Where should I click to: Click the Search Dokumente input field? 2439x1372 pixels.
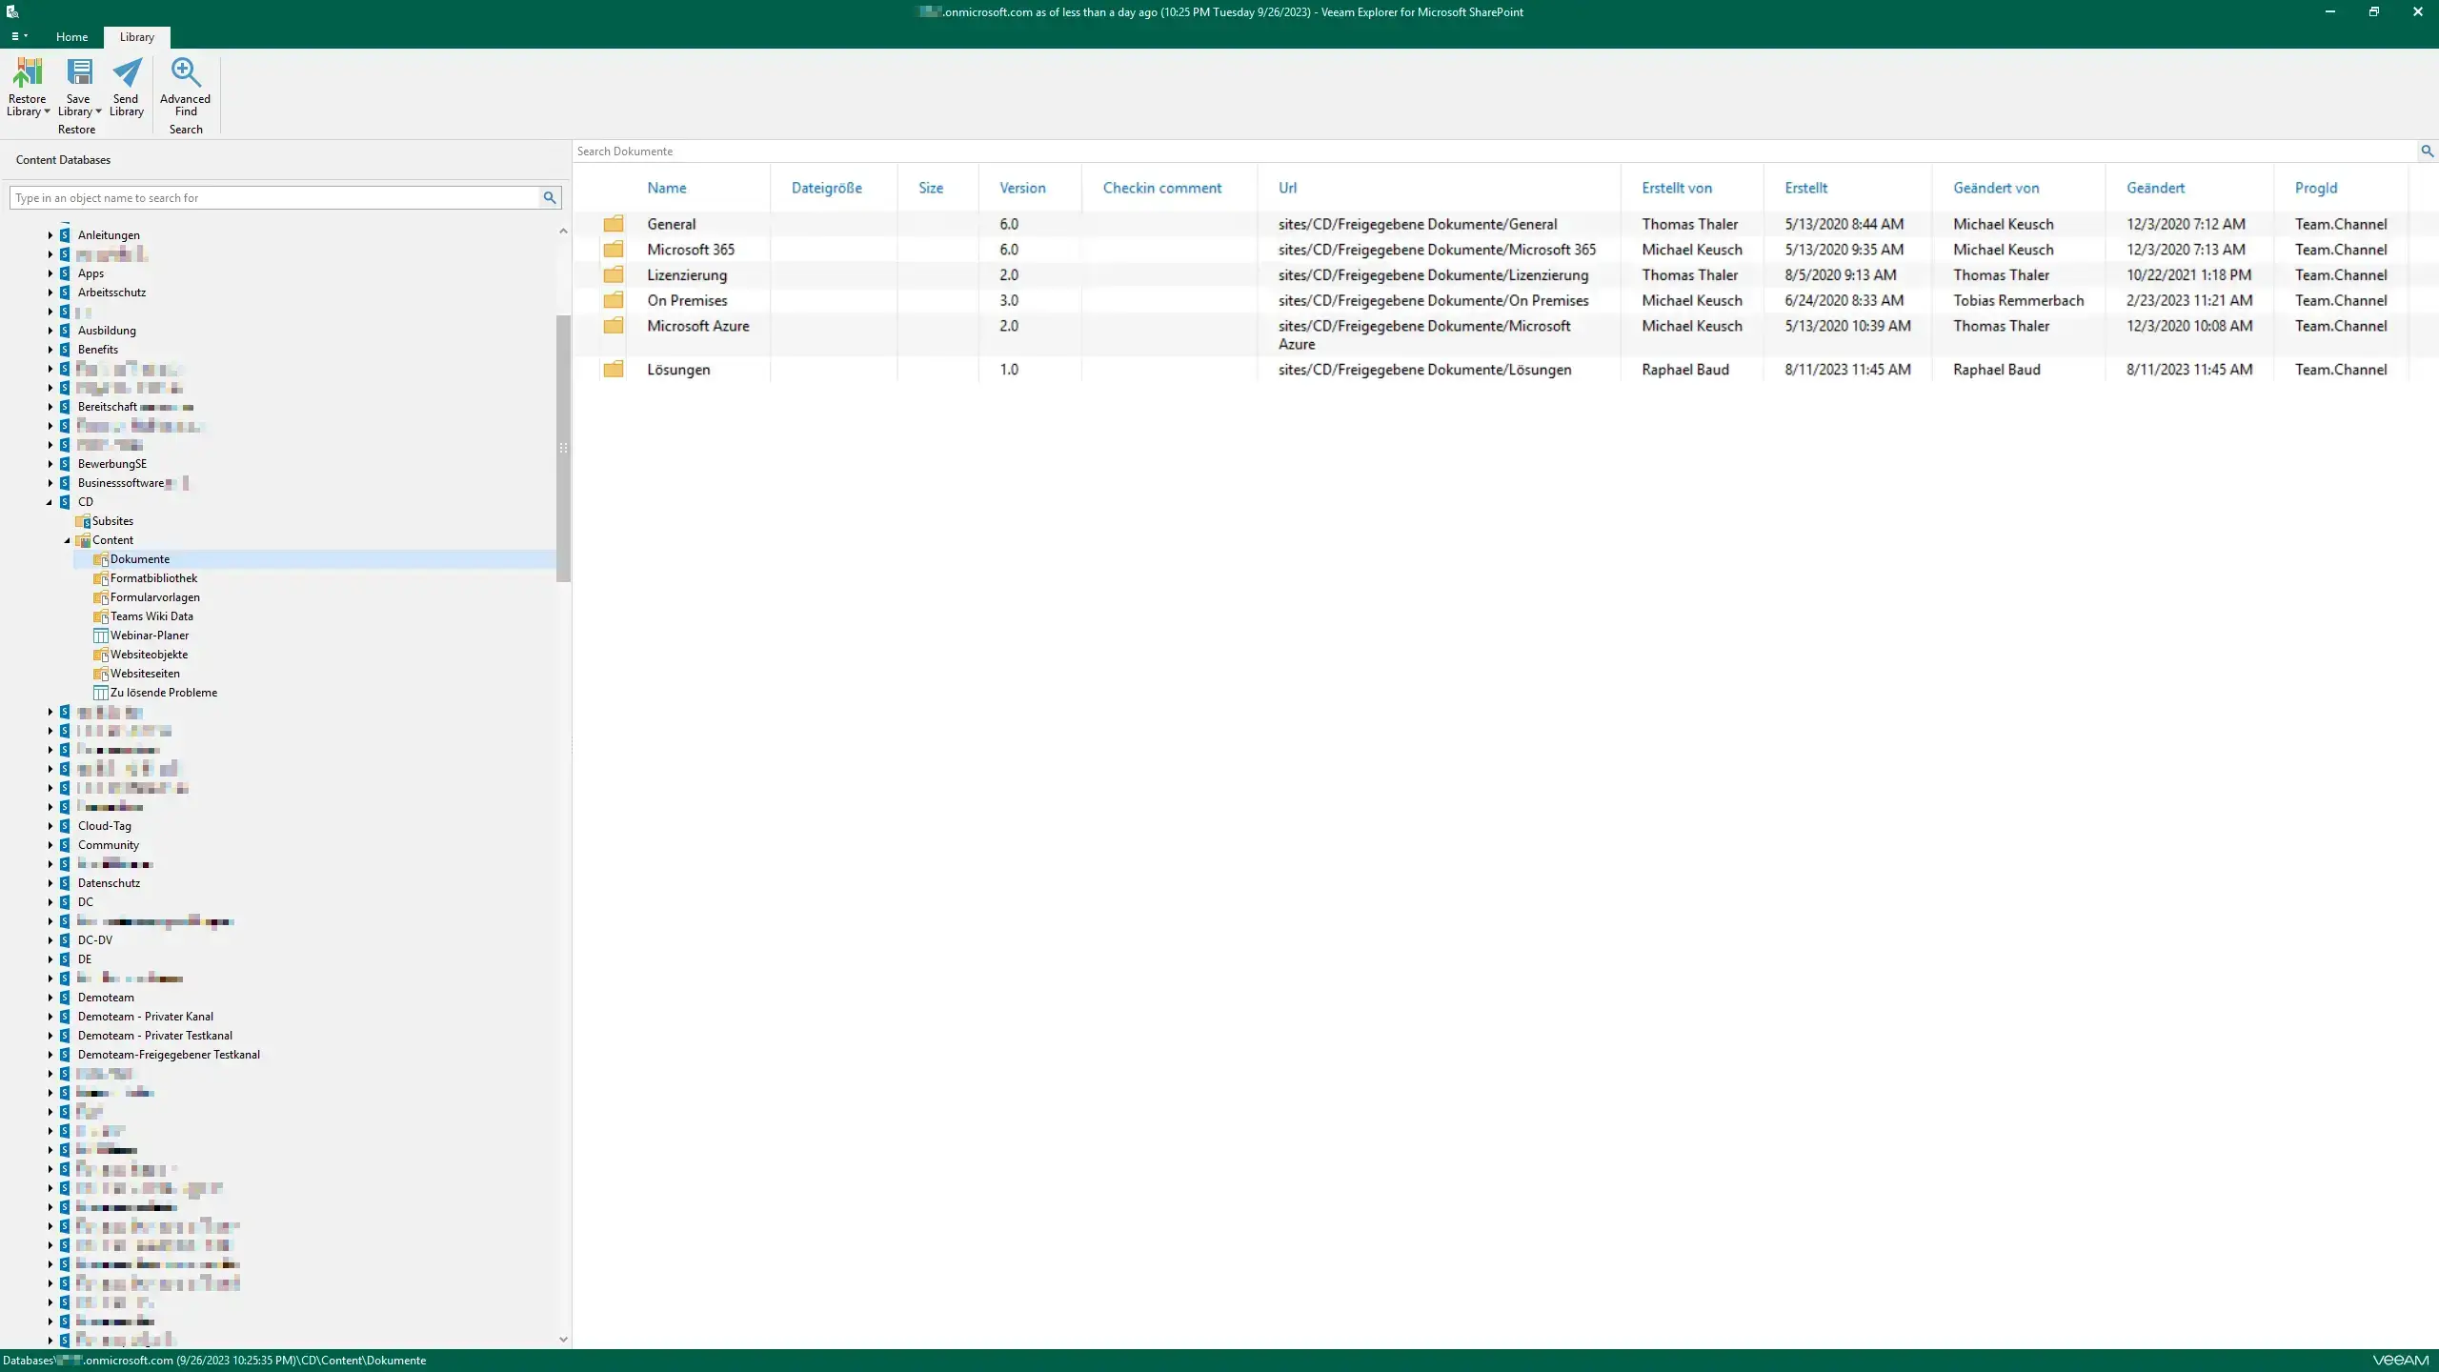pos(1495,151)
